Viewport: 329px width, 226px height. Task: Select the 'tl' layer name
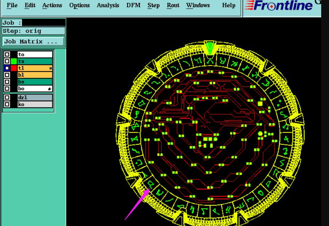[35, 68]
